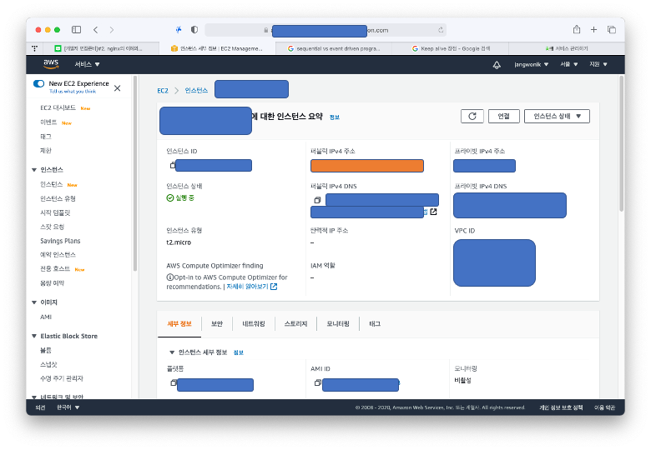
Task: Switch to the 세부 정보 tab
Action: [x=179, y=324]
